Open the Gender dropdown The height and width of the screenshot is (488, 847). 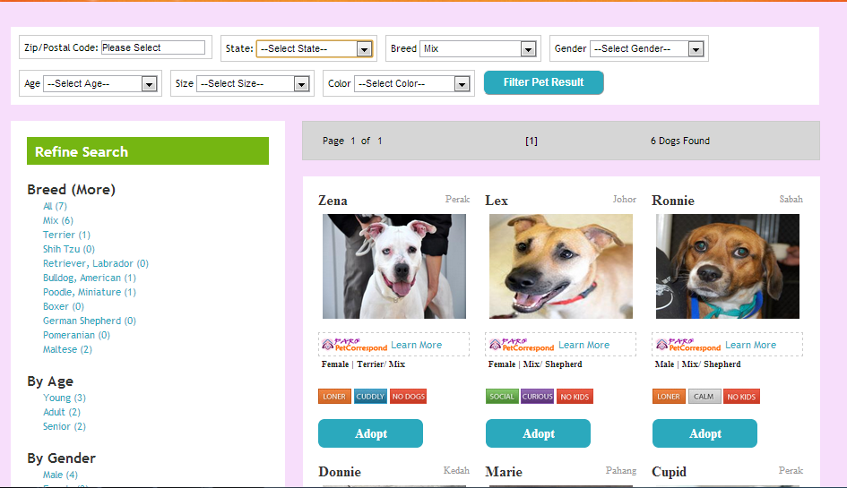point(646,48)
